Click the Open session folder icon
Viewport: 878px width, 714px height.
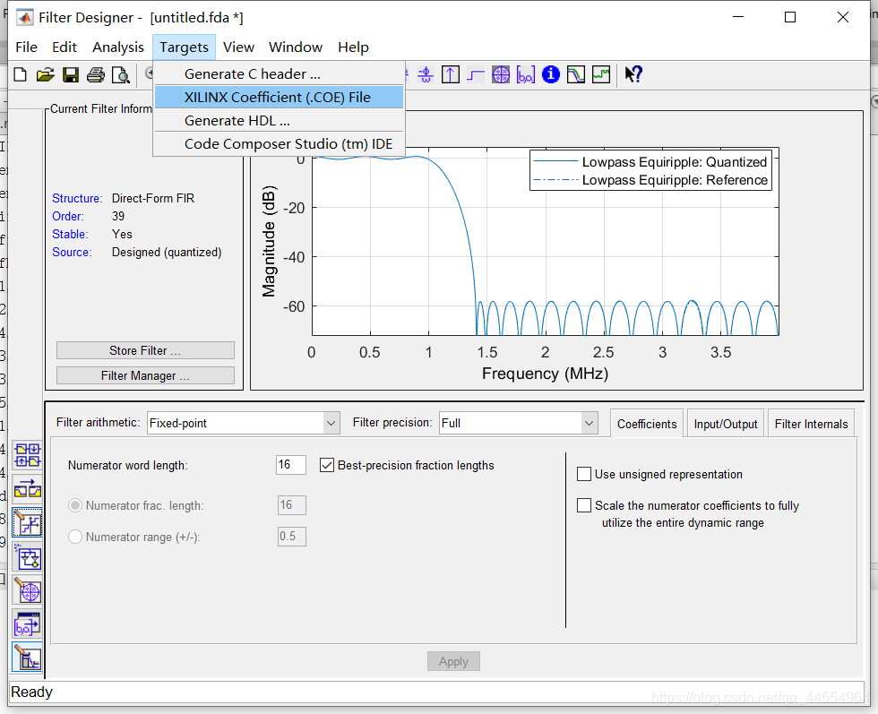pos(45,74)
